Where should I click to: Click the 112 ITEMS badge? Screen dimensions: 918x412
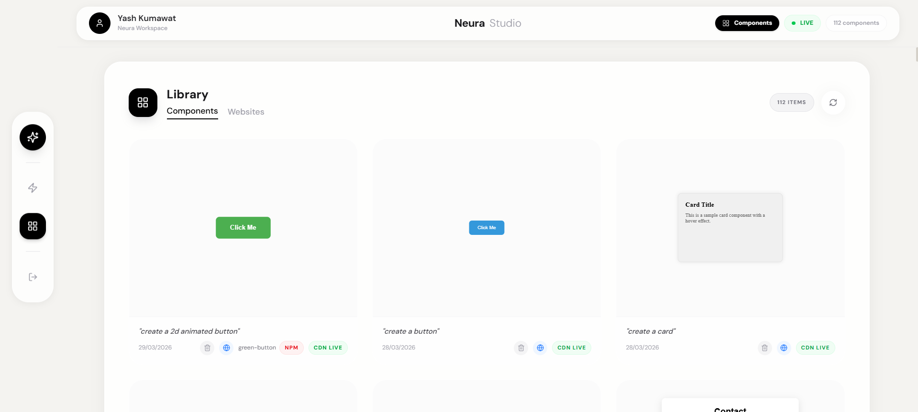[791, 102]
